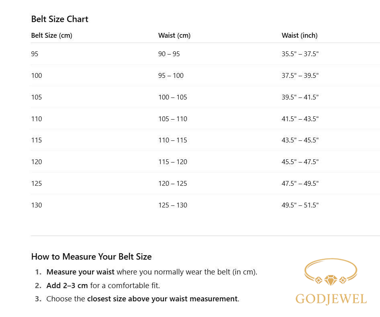Click the 39.5" – 41.5" waist inch cell
The image size is (380, 317).
[x=300, y=97]
